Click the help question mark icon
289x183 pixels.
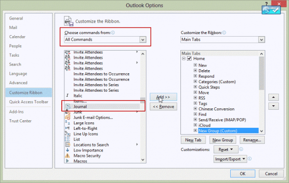click(x=266, y=4)
